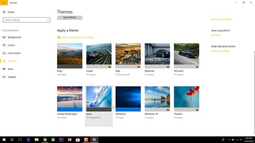Show hidden system tray icons

pos(229,140)
